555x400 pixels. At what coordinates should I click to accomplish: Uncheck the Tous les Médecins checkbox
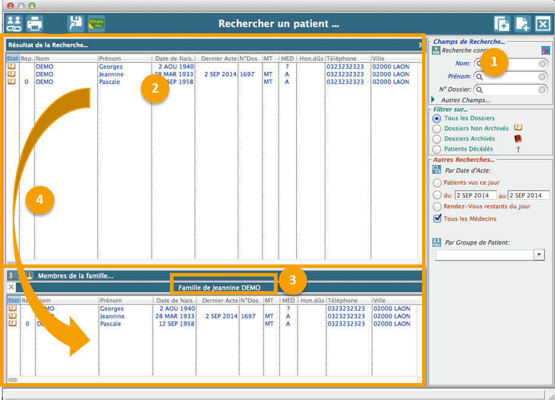coord(438,218)
